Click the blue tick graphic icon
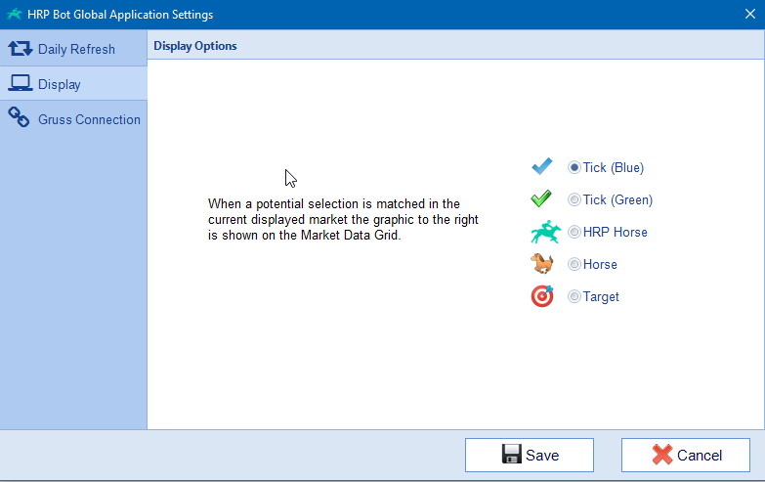This screenshot has height=482, width=765. click(542, 166)
